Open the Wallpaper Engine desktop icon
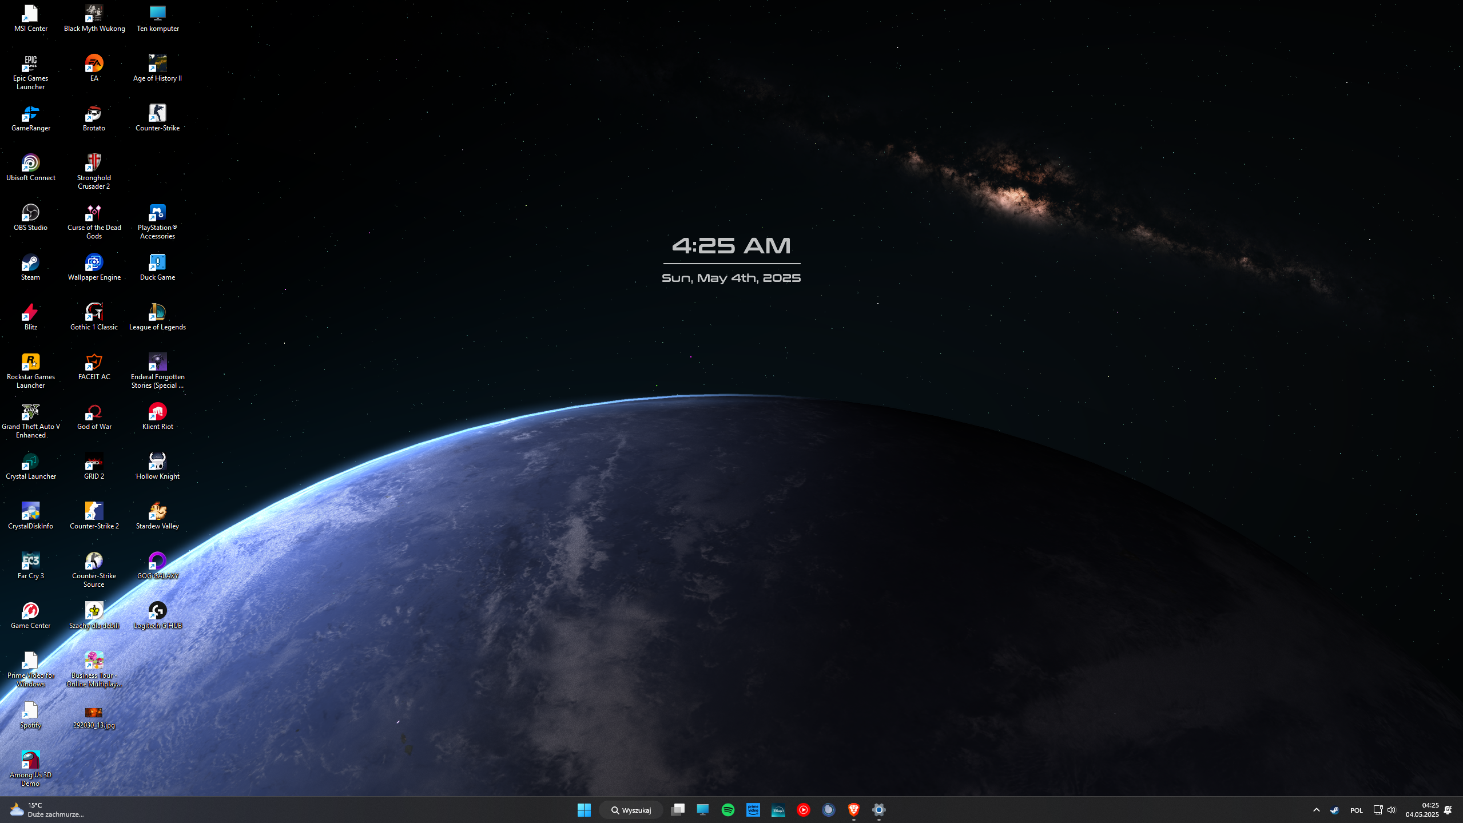 coord(94,267)
